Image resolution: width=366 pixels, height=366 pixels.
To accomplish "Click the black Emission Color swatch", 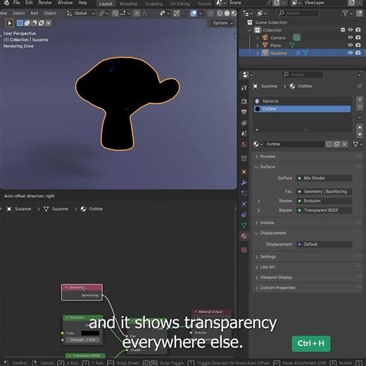I will tap(90, 333).
